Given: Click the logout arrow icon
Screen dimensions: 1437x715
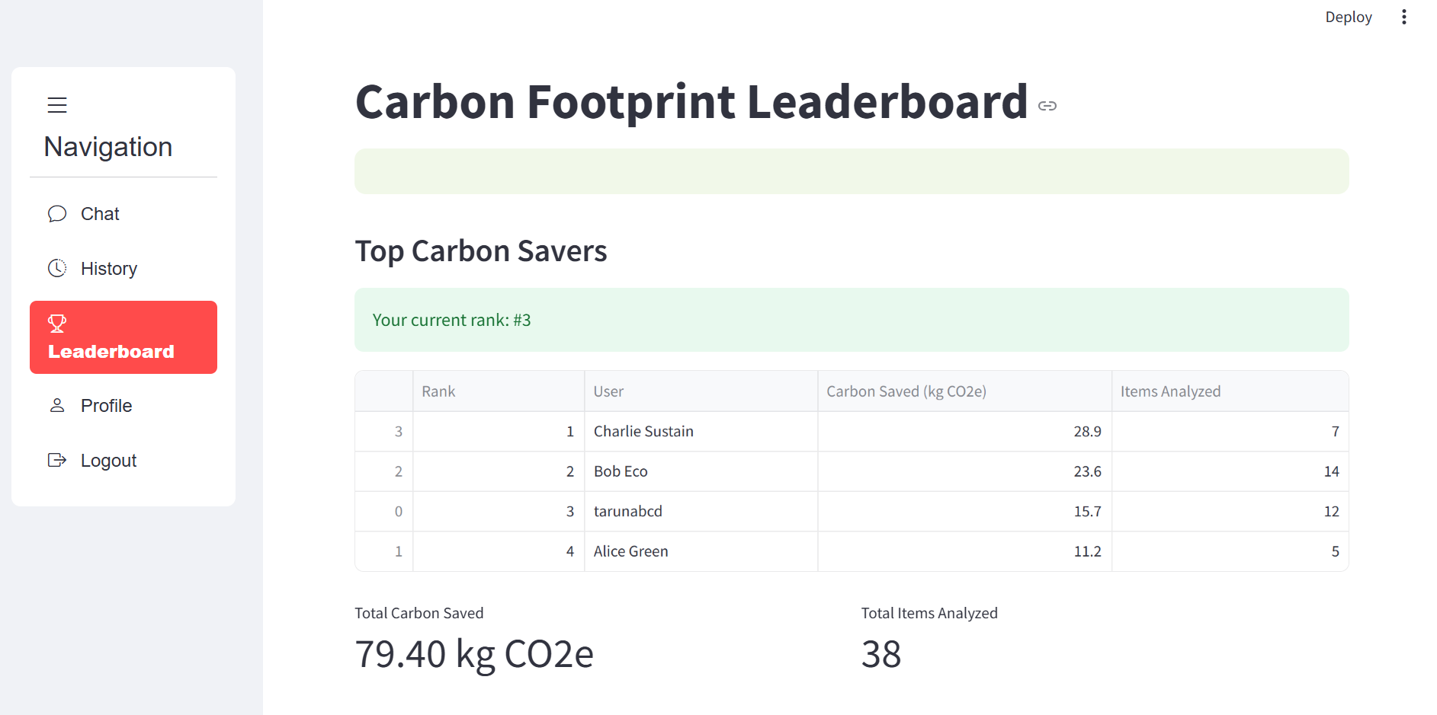Looking at the screenshot, I should [x=57, y=460].
